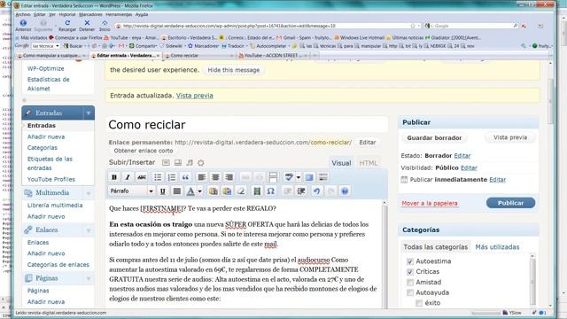Viewport: 567px width, 319px height.
Task: Toggle fullscreen editing mode
Action: (x=309, y=177)
